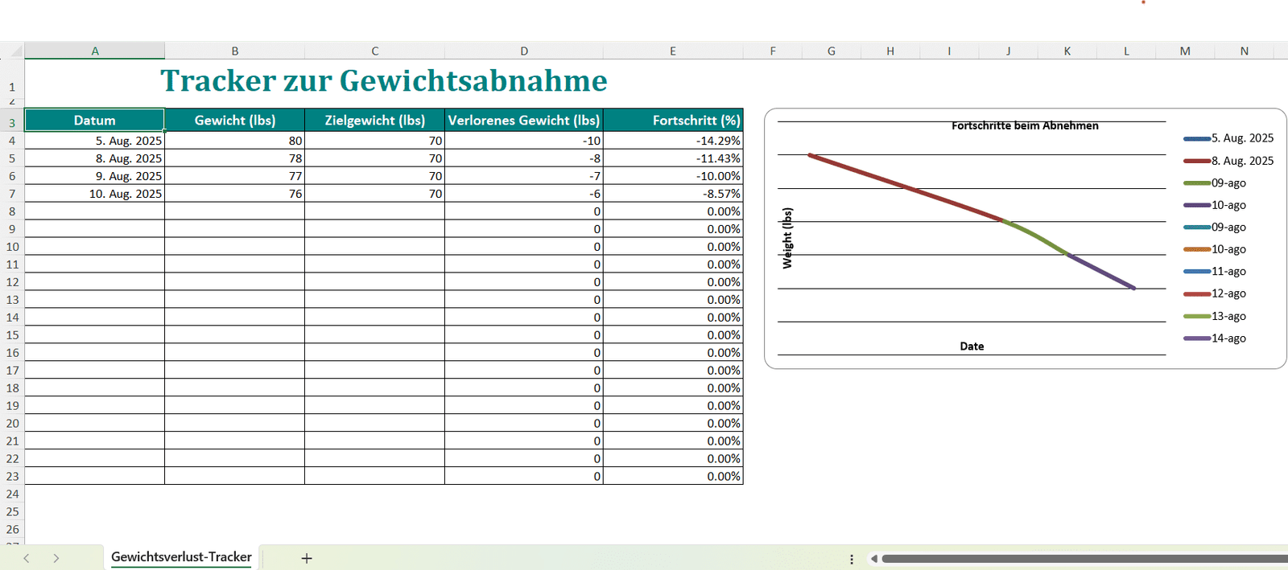Select the Gewicht (lbs) header cell

[x=235, y=120]
